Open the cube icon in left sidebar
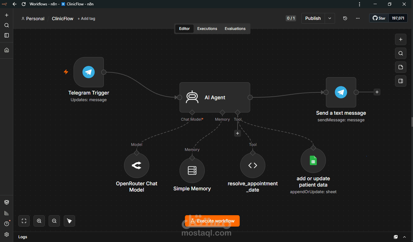This screenshot has height=242, width=413. tap(7, 202)
